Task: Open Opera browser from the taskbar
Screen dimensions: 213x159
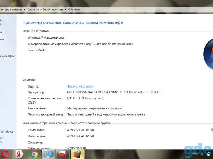Action: coord(5,154)
